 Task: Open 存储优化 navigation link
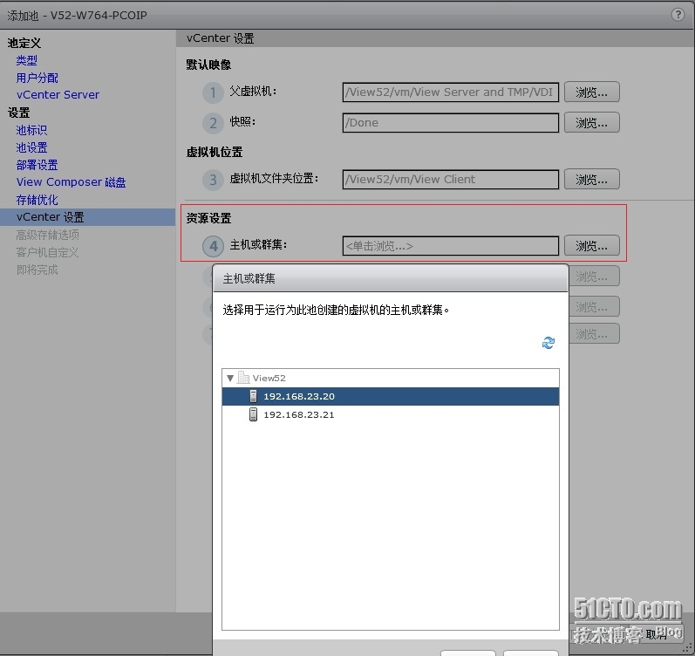click(x=37, y=200)
